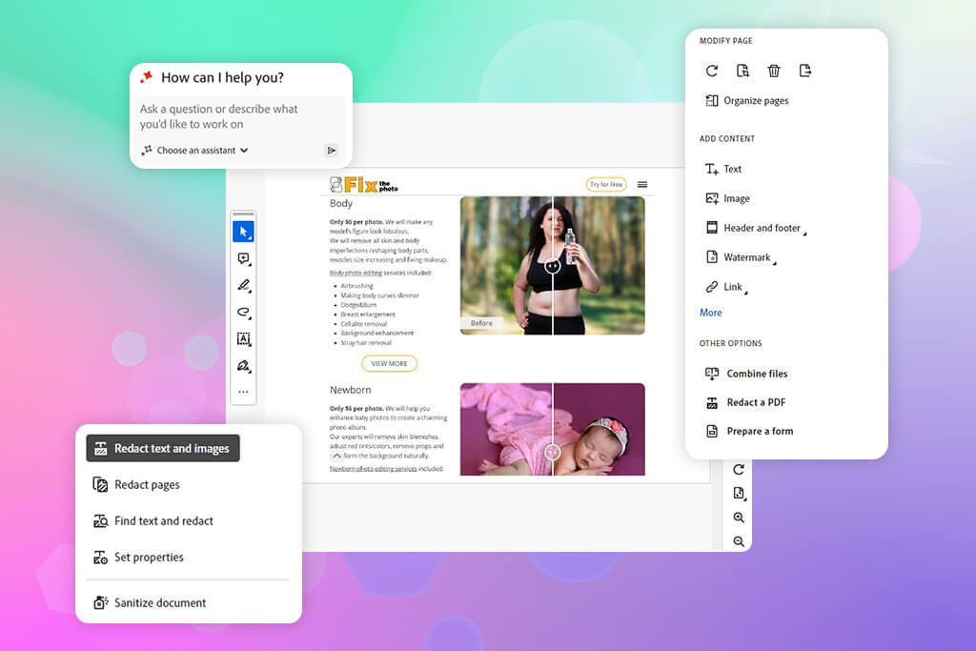Add an Image to the page
The height and width of the screenshot is (651, 976).
pos(727,198)
